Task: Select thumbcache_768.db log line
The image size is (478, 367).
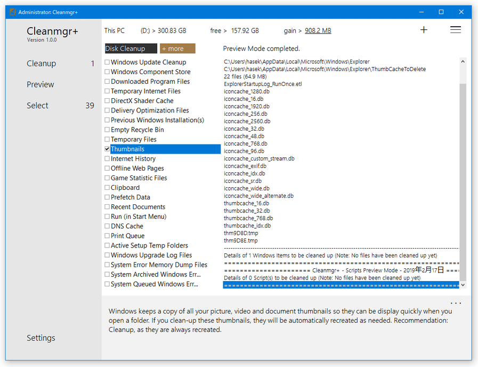Action: [248, 218]
